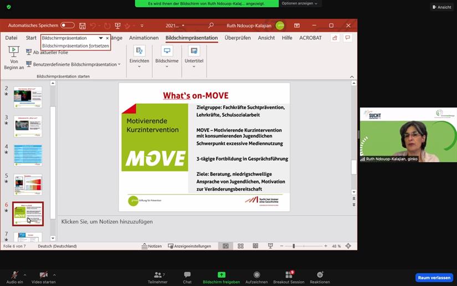The width and height of the screenshot is (457, 286).
Task: Select slide 2 thumbnail
Action: coord(28,97)
